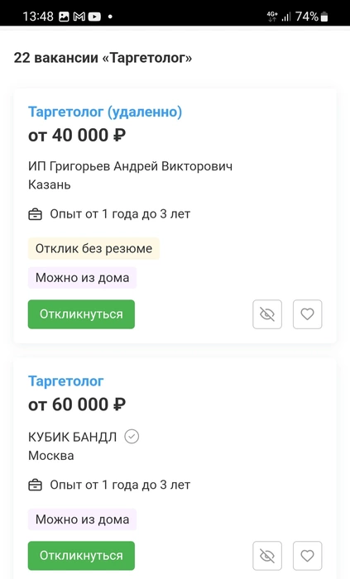This screenshot has height=579, width=350.
Task: Tap Откликнуться for the 40 000 ₽ vacancy
Action: pos(81,314)
